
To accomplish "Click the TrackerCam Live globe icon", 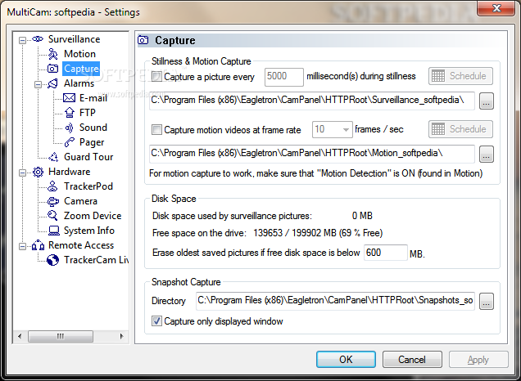I will tap(52, 260).
